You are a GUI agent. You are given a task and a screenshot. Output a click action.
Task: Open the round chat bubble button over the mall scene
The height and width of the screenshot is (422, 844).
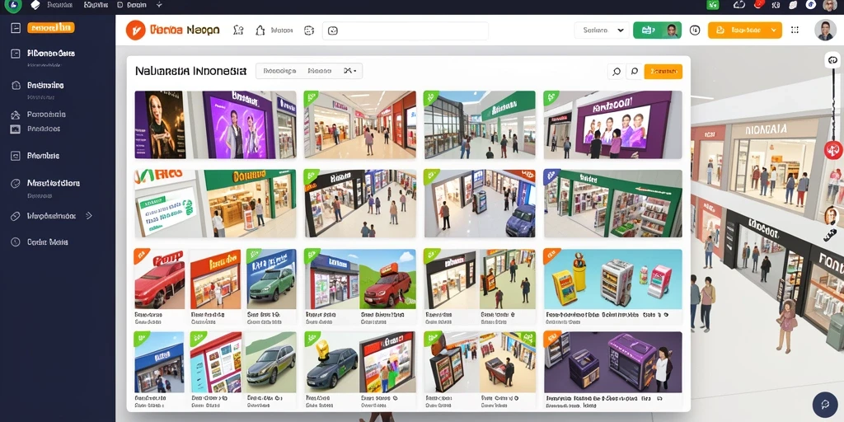pos(824,404)
